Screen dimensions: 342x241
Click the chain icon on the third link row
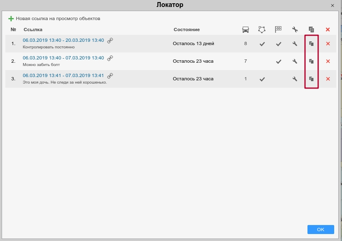pos(110,75)
